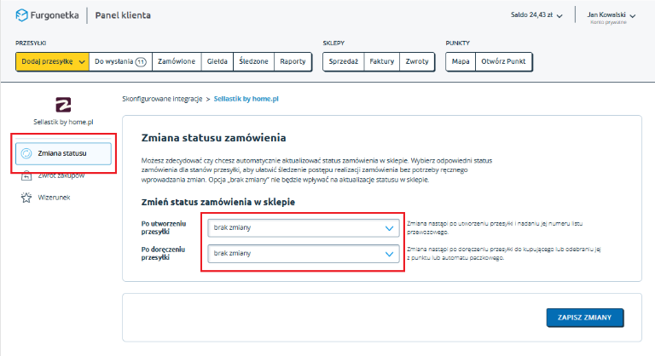The image size is (655, 356).
Task: Go to the Śledzone tab
Action: 255,61
